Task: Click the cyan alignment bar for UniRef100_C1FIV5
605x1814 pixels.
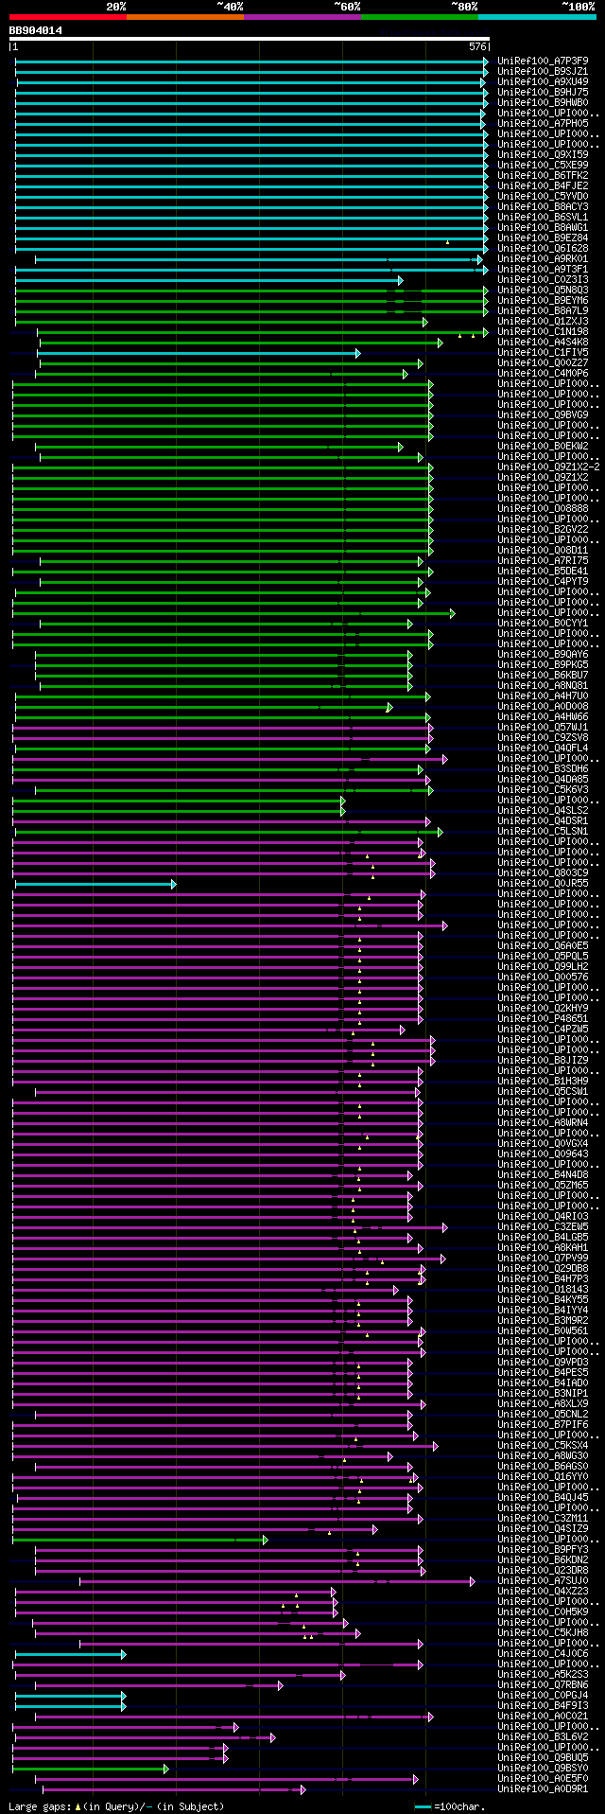Action: tap(199, 353)
